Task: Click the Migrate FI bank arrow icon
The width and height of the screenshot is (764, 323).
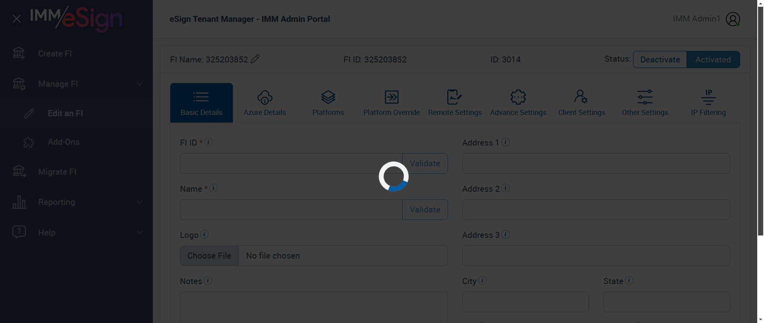Action: point(19,171)
